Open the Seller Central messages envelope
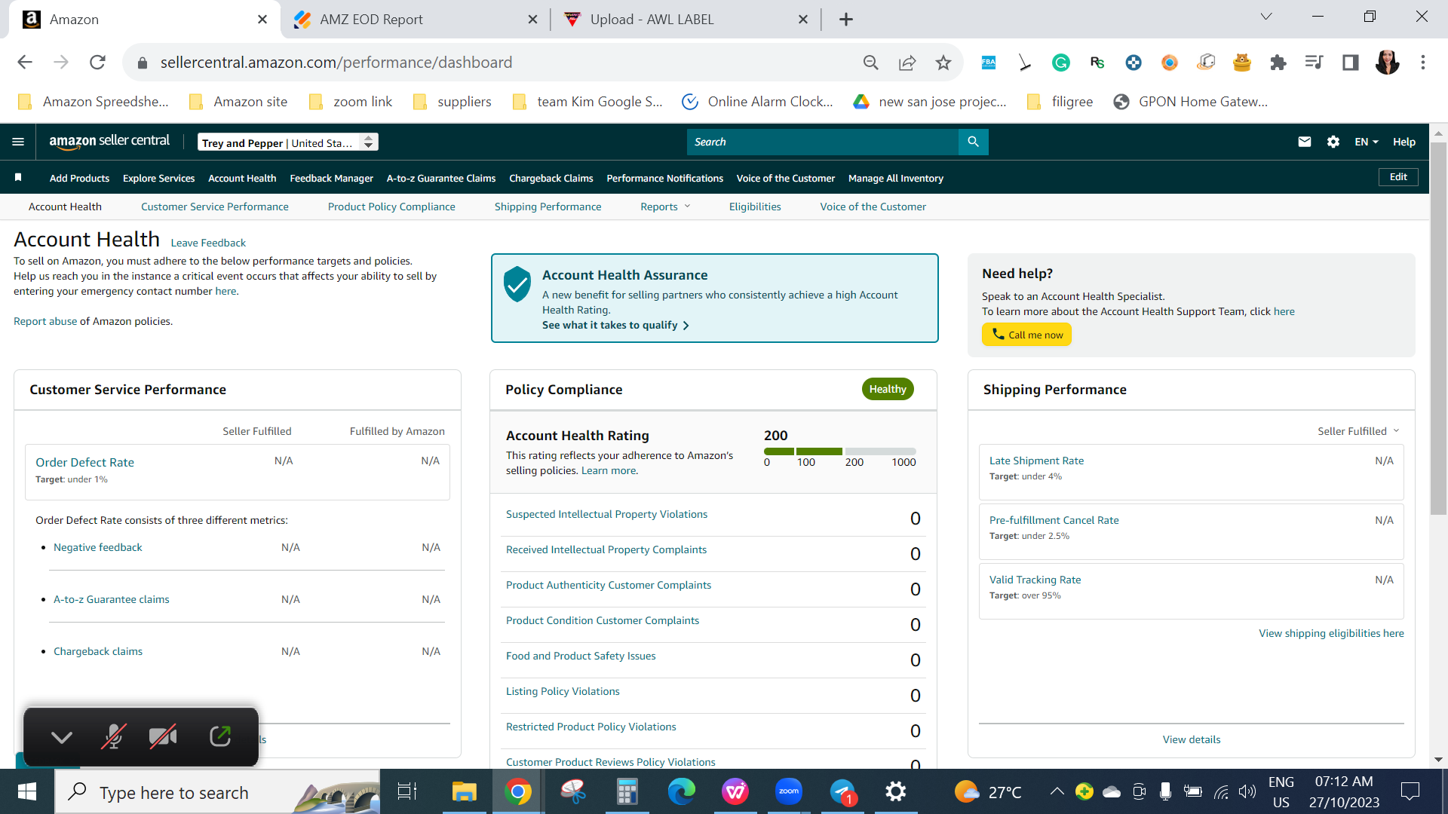The width and height of the screenshot is (1448, 814). click(1304, 142)
